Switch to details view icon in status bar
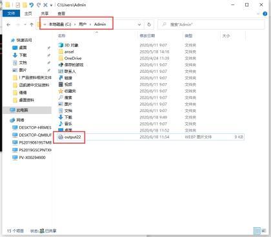 pyautogui.click(x=257, y=231)
